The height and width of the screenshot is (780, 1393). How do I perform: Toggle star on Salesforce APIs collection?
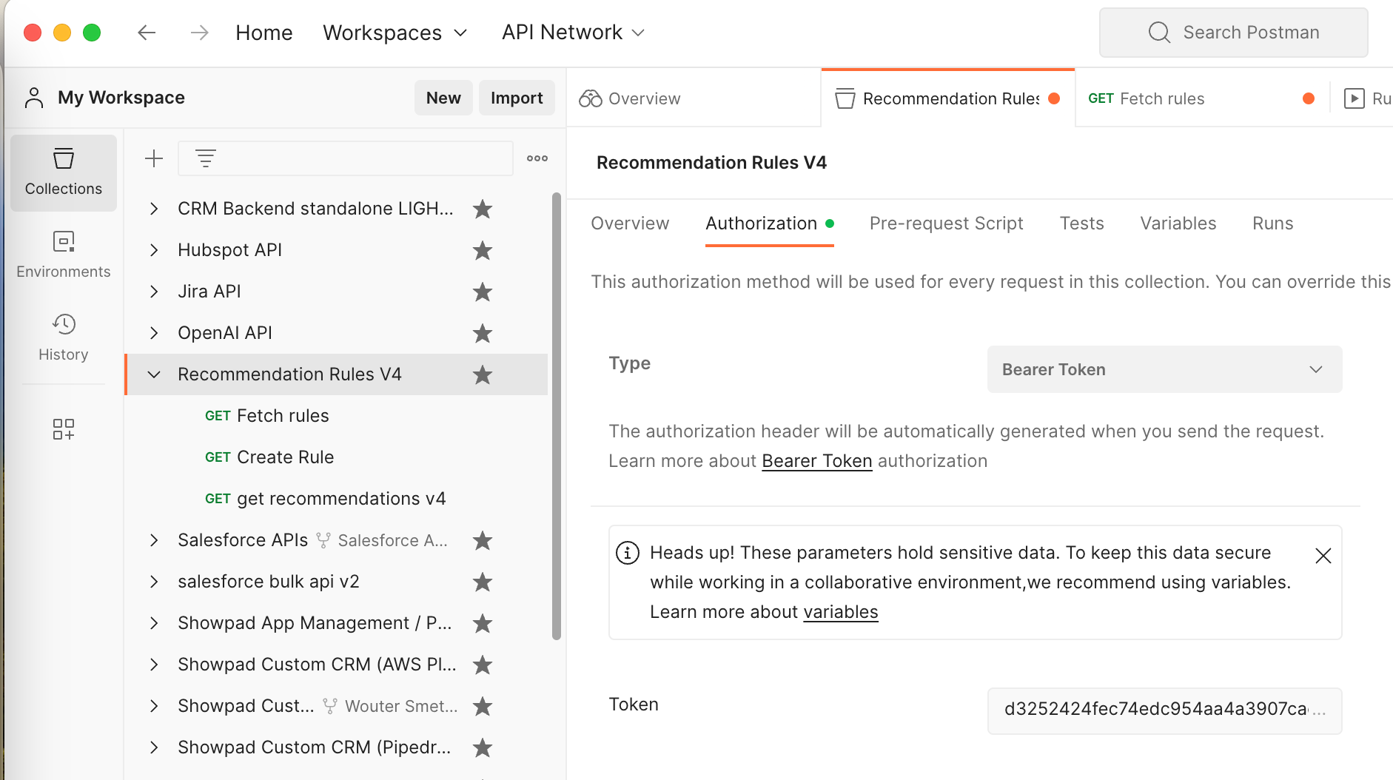[483, 541]
